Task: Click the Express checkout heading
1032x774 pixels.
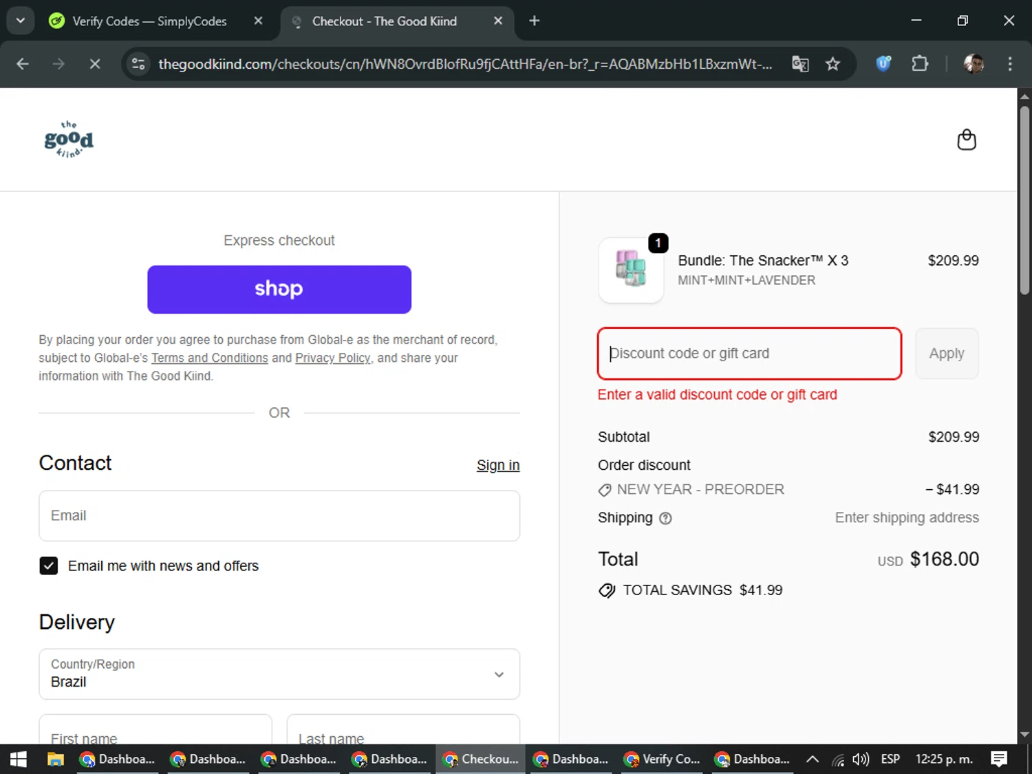Action: [x=279, y=240]
